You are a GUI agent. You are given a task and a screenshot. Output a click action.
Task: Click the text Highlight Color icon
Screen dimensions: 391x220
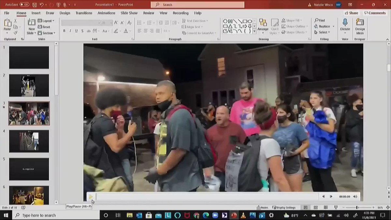[x=116, y=31]
